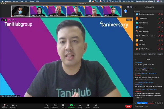Open the Apple menu

[x=3, y=1]
